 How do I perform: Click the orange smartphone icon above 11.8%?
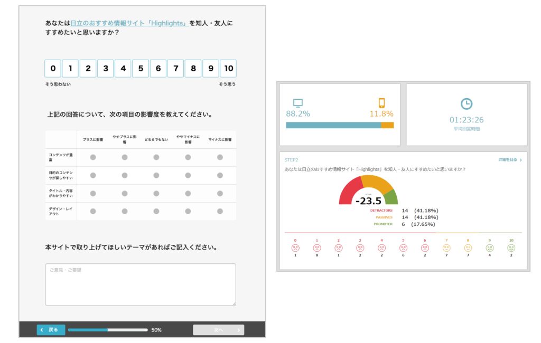tap(381, 103)
